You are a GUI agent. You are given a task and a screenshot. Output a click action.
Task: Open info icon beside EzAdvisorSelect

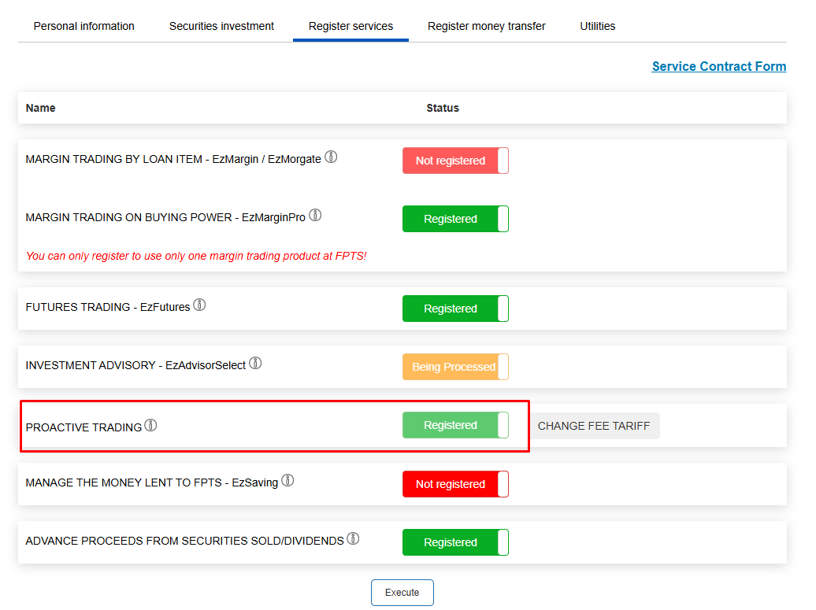[x=255, y=363]
